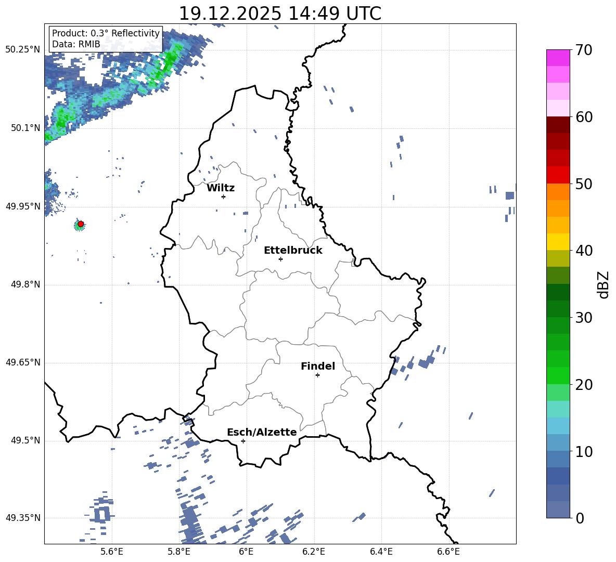Click the Data: RMIB text
The width and height of the screenshot is (616, 562).
tap(76, 44)
